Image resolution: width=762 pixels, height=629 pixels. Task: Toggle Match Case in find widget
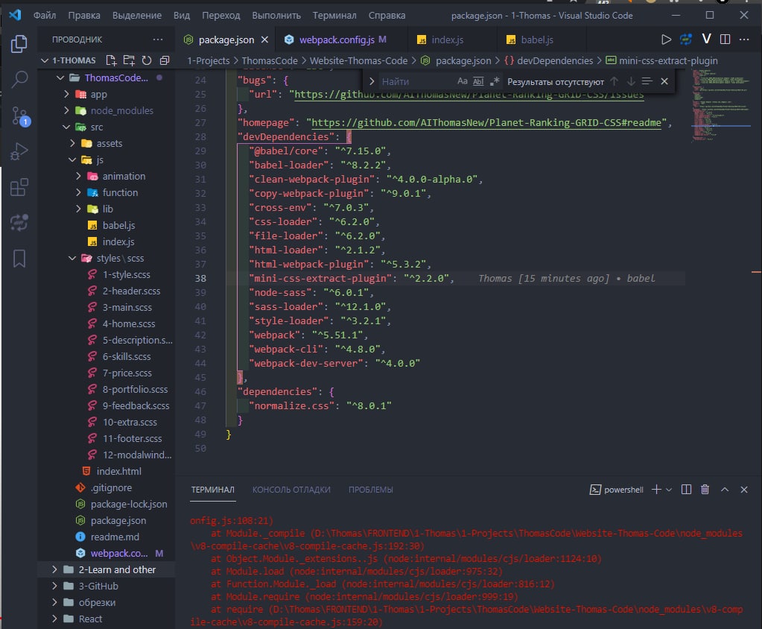[x=462, y=81]
